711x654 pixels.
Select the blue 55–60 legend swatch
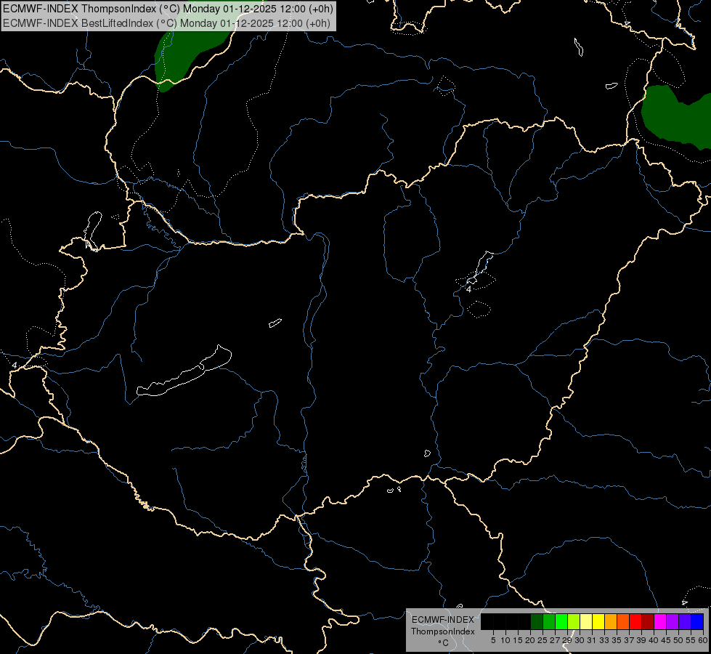point(697,621)
